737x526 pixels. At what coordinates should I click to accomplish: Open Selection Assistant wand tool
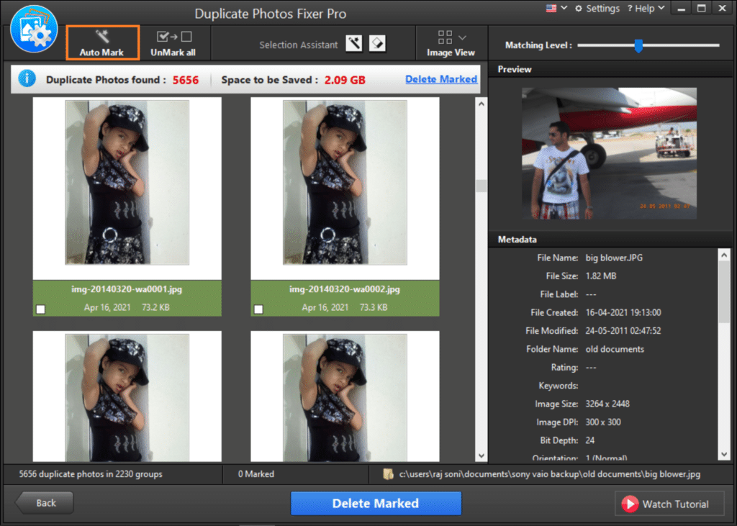(354, 44)
